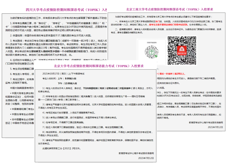Click Sichuan item 5. 考生须全程佩戴口罩

22,69
